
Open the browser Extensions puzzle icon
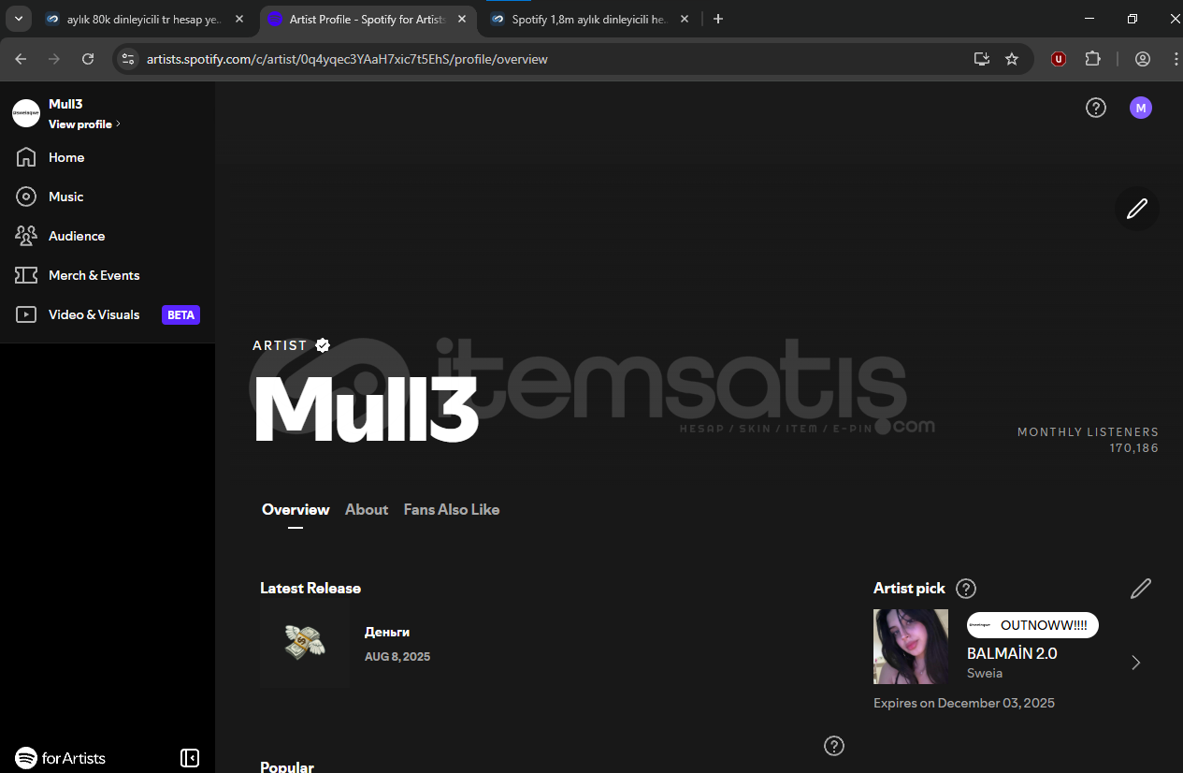[1092, 59]
